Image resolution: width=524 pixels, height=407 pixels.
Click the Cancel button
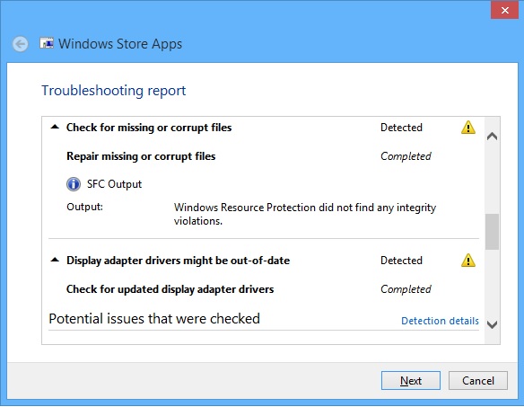pos(478,381)
